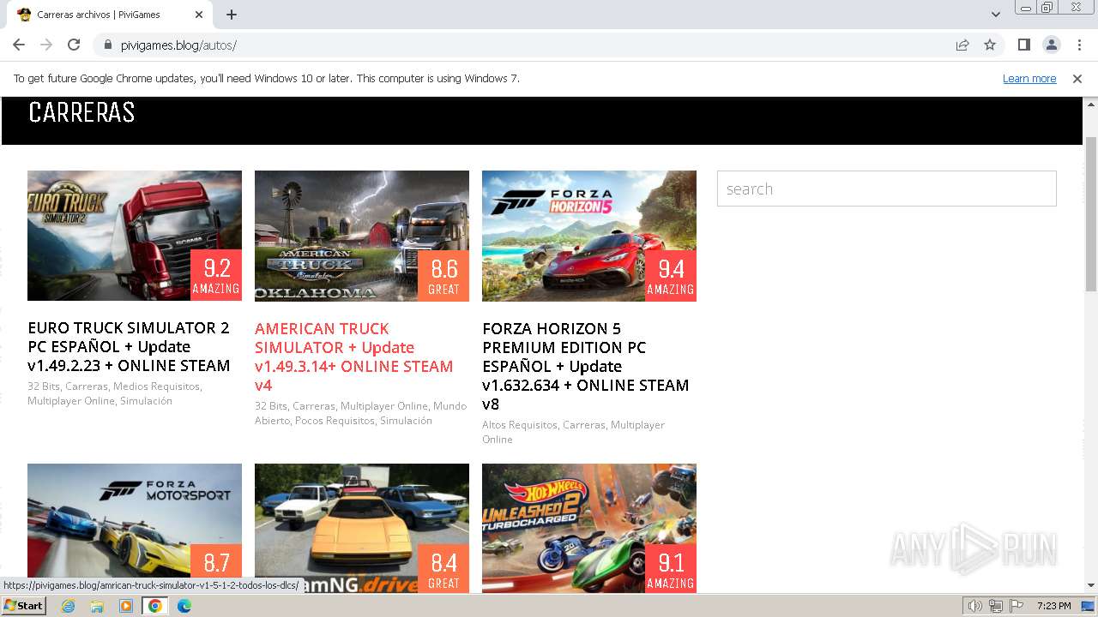
Task: Go back to the previous page
Action: (x=19, y=45)
